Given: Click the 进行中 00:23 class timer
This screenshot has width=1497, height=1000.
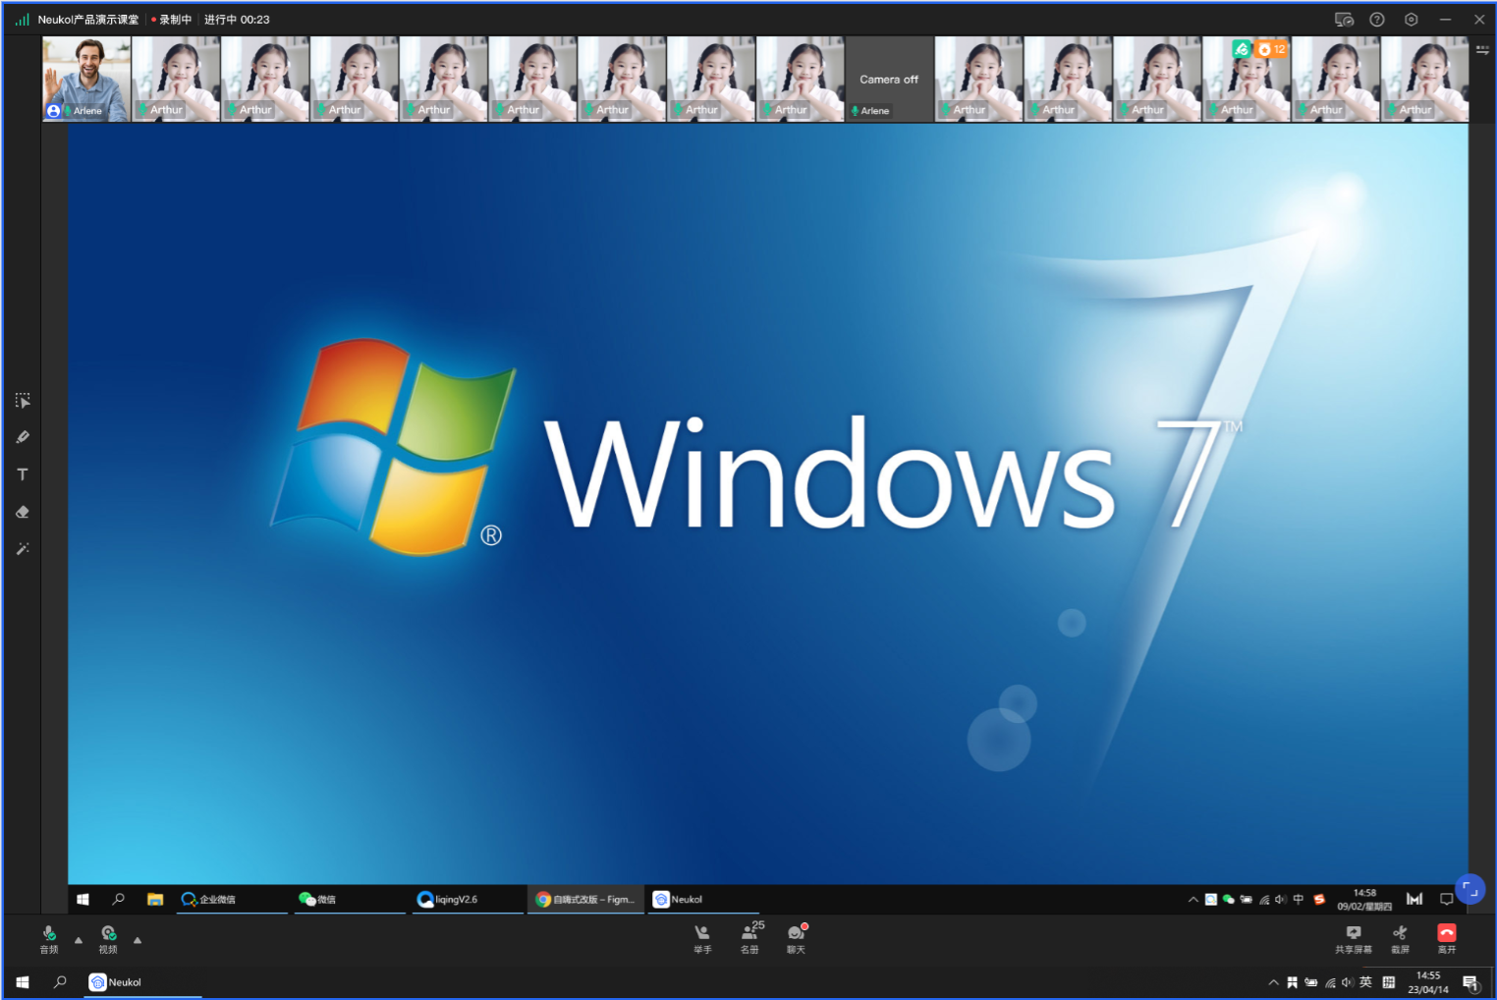Looking at the screenshot, I should pyautogui.click(x=237, y=20).
